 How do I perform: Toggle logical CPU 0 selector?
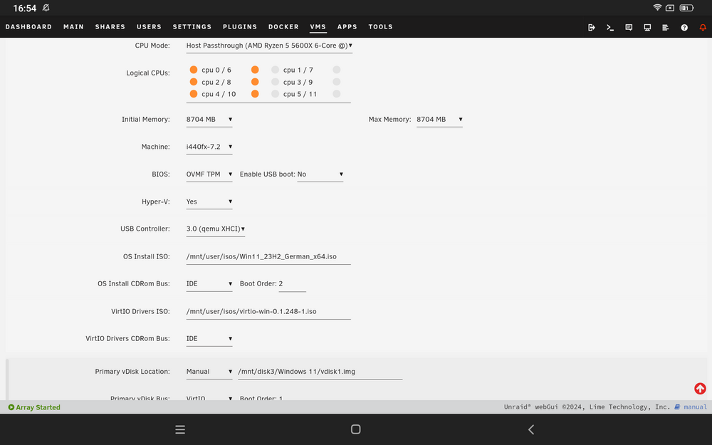pyautogui.click(x=194, y=70)
